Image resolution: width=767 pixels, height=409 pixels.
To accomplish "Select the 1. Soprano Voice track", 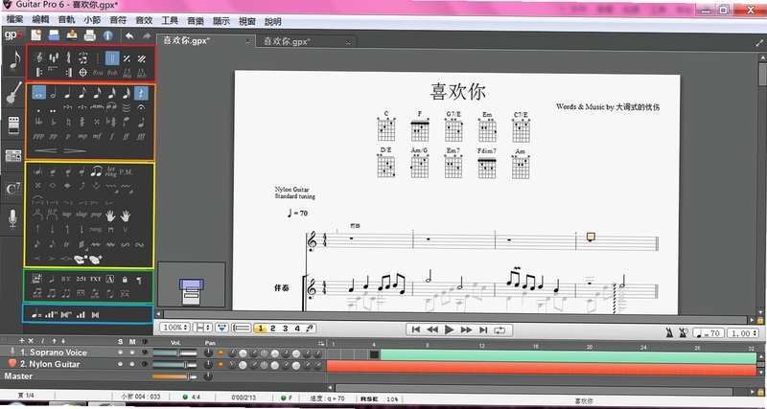I will pos(54,352).
